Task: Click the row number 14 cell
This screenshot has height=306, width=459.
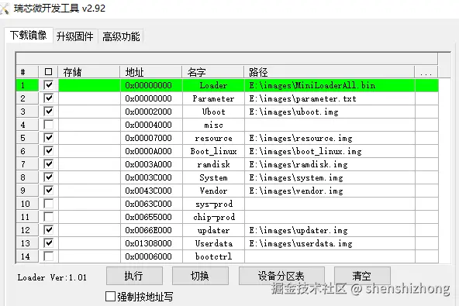Action: pos(27,256)
